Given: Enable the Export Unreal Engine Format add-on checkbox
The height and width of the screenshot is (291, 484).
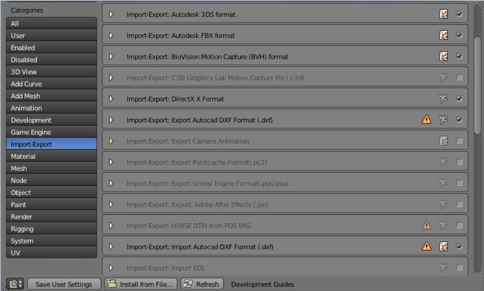Looking at the screenshot, I should pos(459,183).
